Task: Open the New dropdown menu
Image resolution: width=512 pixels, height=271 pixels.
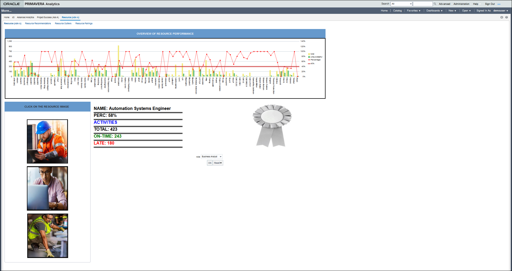Action: pos(452,11)
